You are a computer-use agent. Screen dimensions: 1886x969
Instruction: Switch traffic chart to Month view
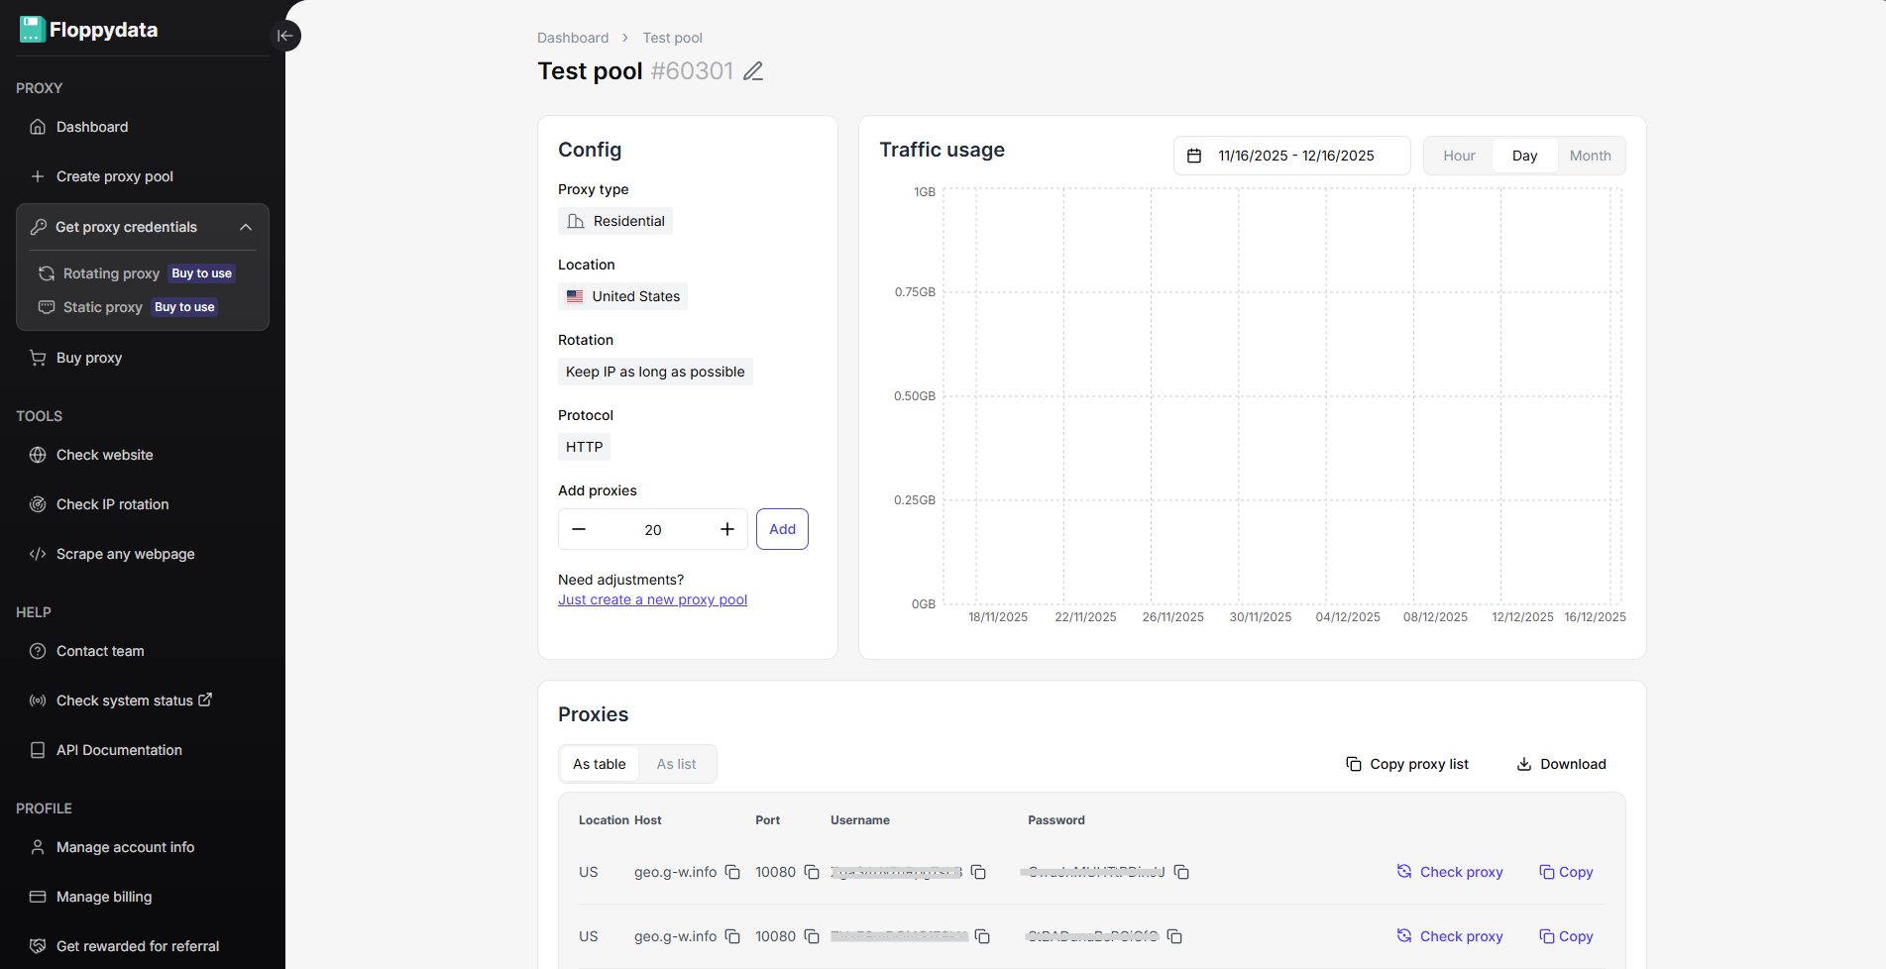[1590, 156]
